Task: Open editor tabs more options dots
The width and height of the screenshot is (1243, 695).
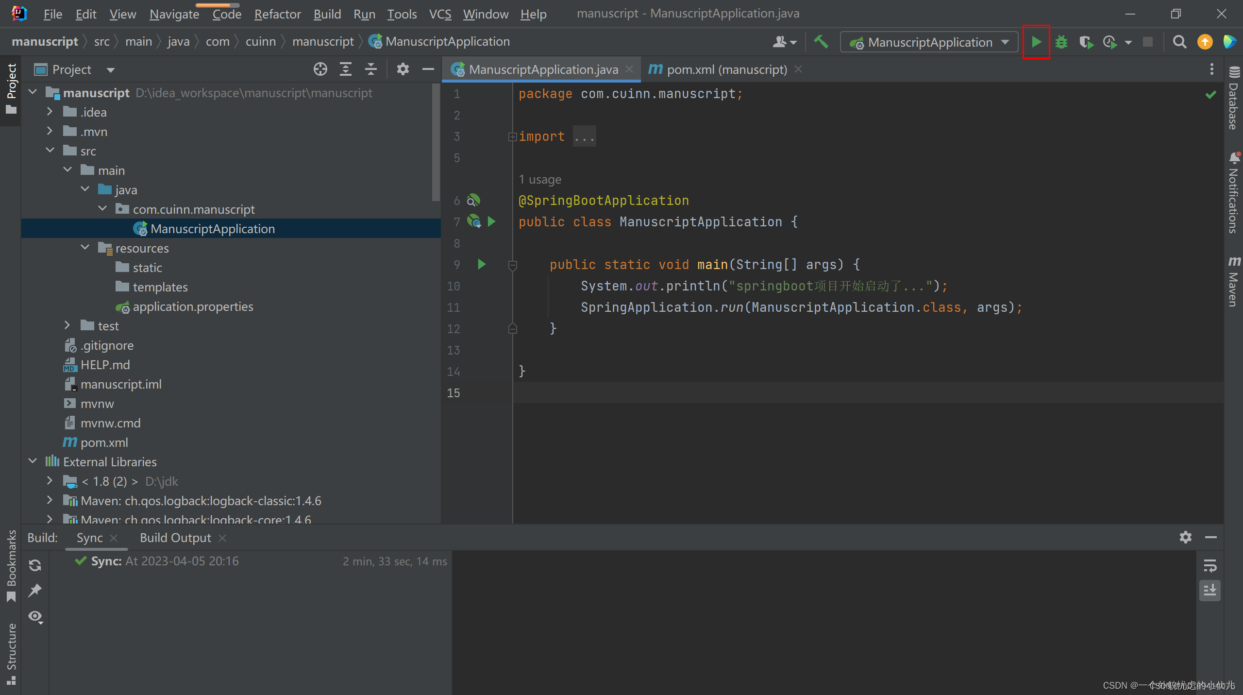Action: 1212,69
